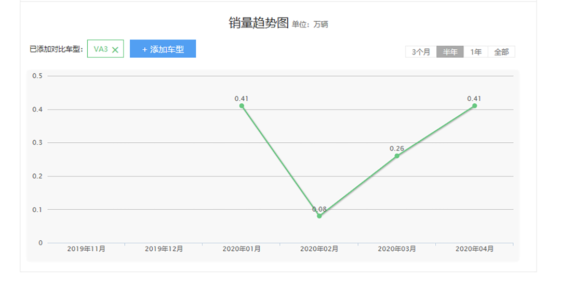Choose the 1年 time range
Image resolution: width=561 pixels, height=286 pixels.
click(x=475, y=52)
